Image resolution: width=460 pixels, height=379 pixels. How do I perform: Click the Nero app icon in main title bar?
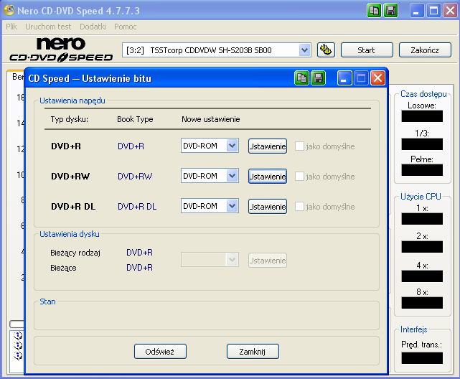coord(9,10)
